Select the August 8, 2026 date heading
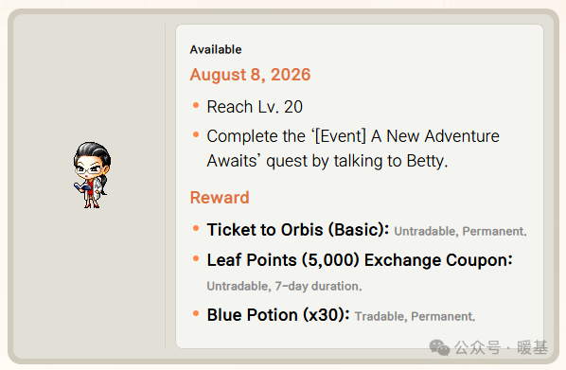This screenshot has width=566, height=370. point(250,75)
